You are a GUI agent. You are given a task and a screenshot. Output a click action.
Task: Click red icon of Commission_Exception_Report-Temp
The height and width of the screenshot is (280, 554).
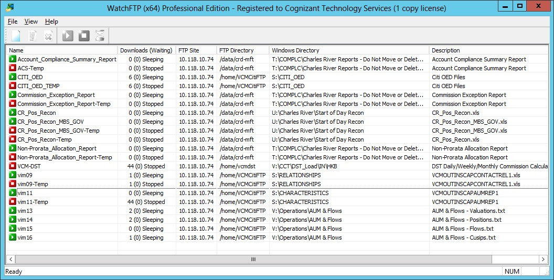coord(13,104)
